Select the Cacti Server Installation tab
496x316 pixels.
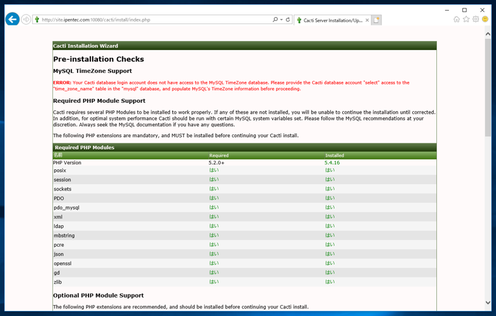point(333,20)
